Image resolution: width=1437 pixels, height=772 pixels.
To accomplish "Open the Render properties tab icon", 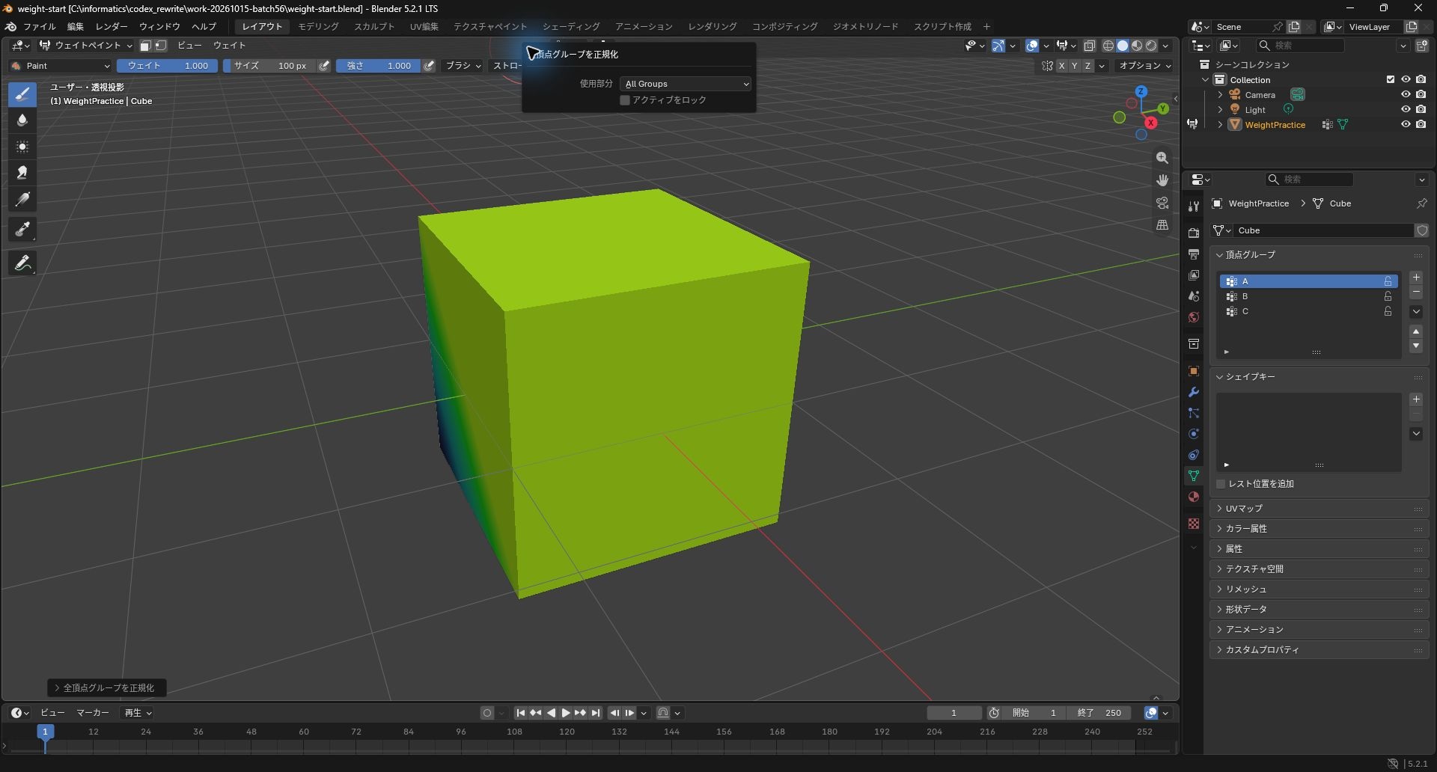I will 1194,233.
